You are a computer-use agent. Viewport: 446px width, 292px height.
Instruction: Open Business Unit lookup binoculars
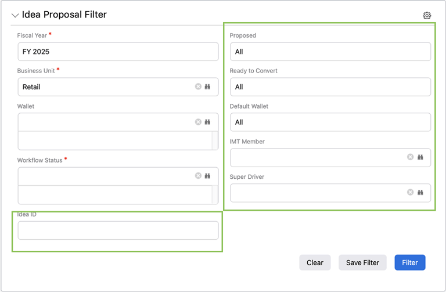point(207,86)
